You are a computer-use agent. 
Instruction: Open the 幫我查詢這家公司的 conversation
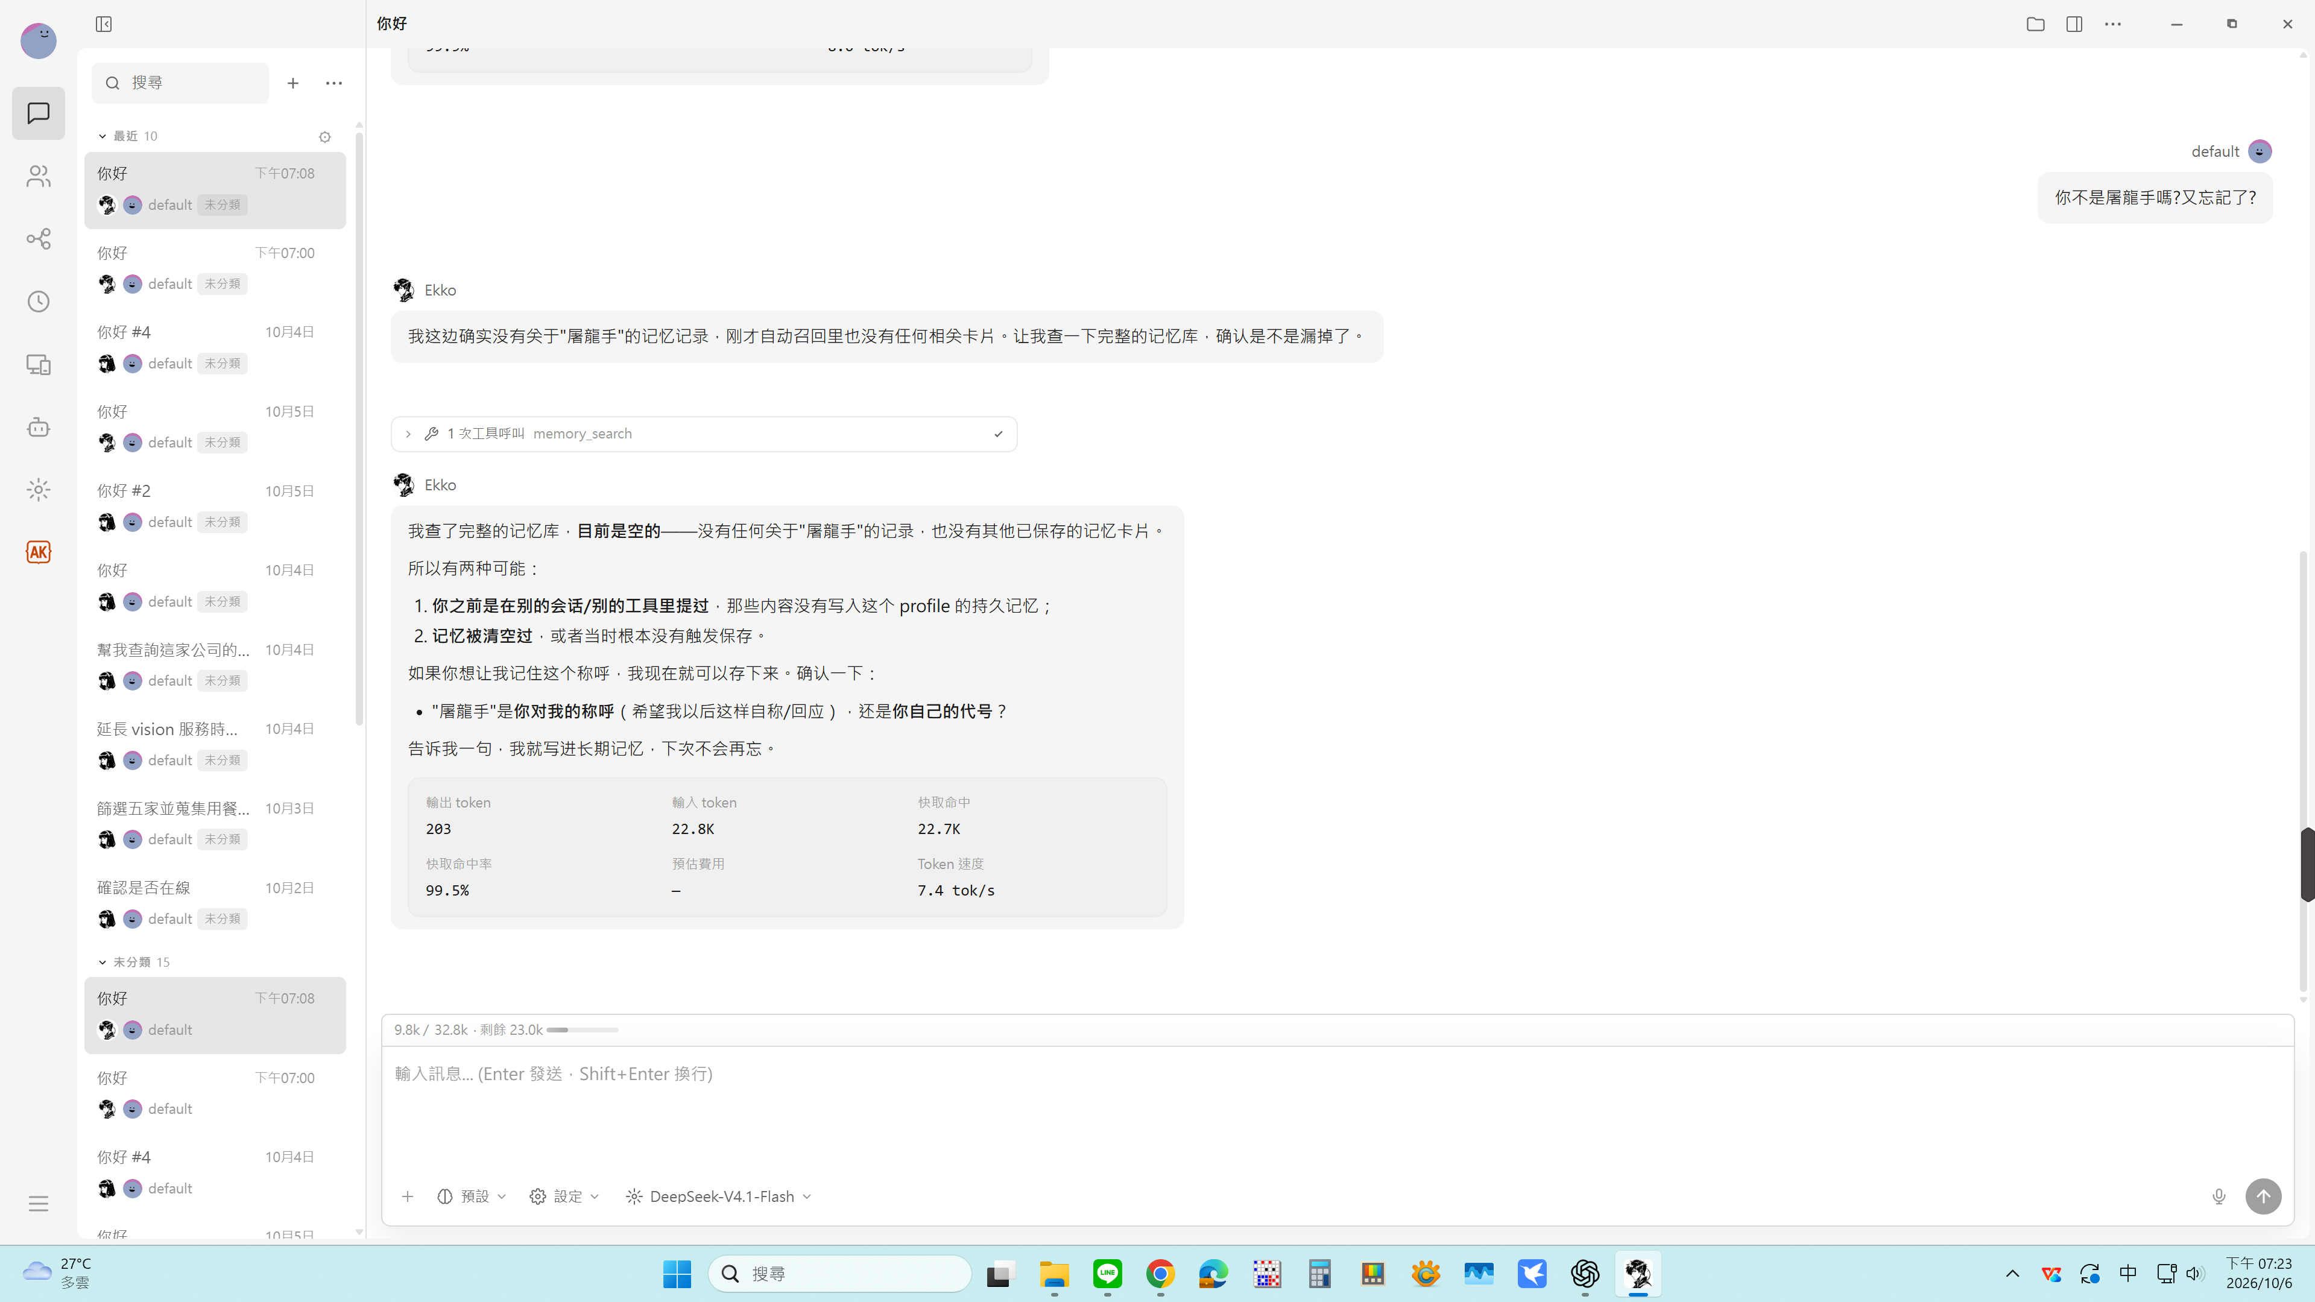(215, 665)
